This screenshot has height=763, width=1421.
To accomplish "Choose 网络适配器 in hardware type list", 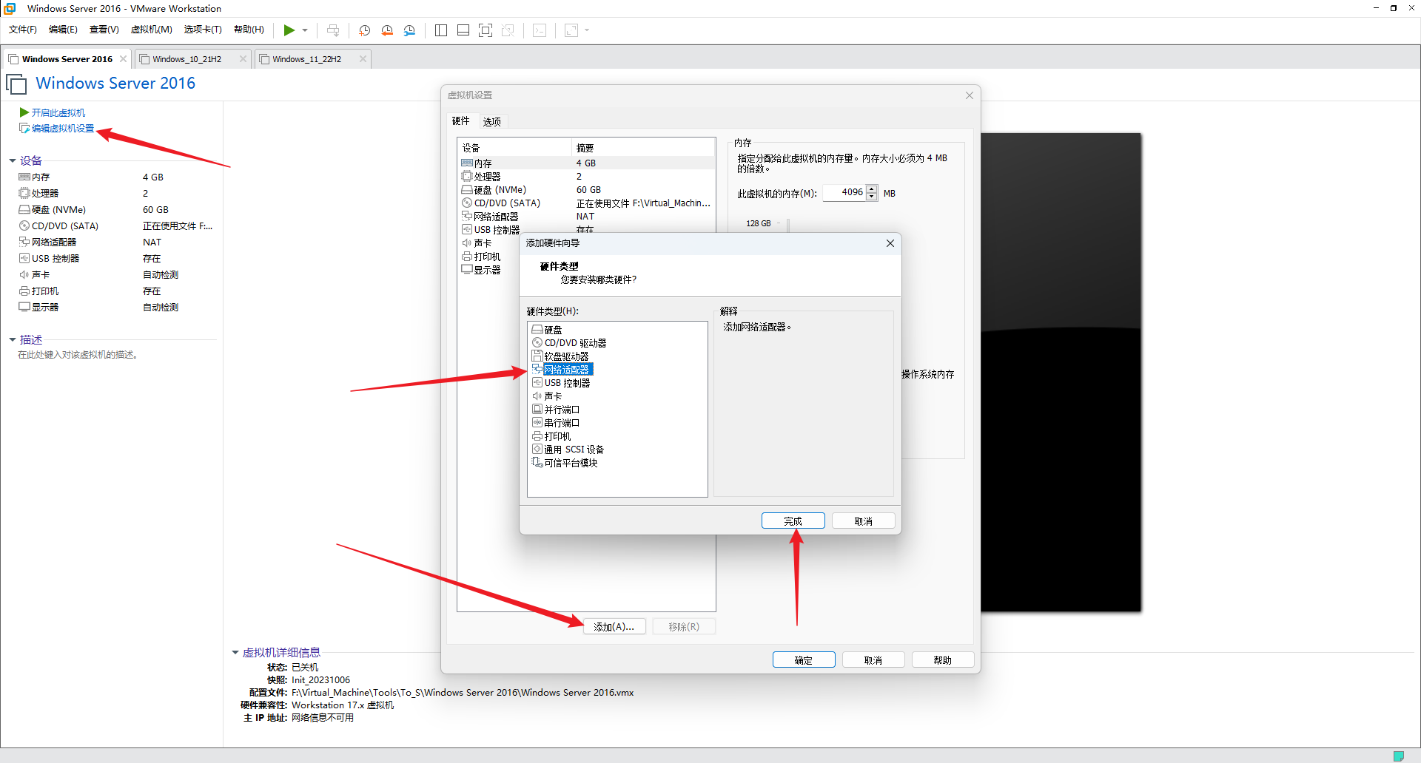I will 562,370.
